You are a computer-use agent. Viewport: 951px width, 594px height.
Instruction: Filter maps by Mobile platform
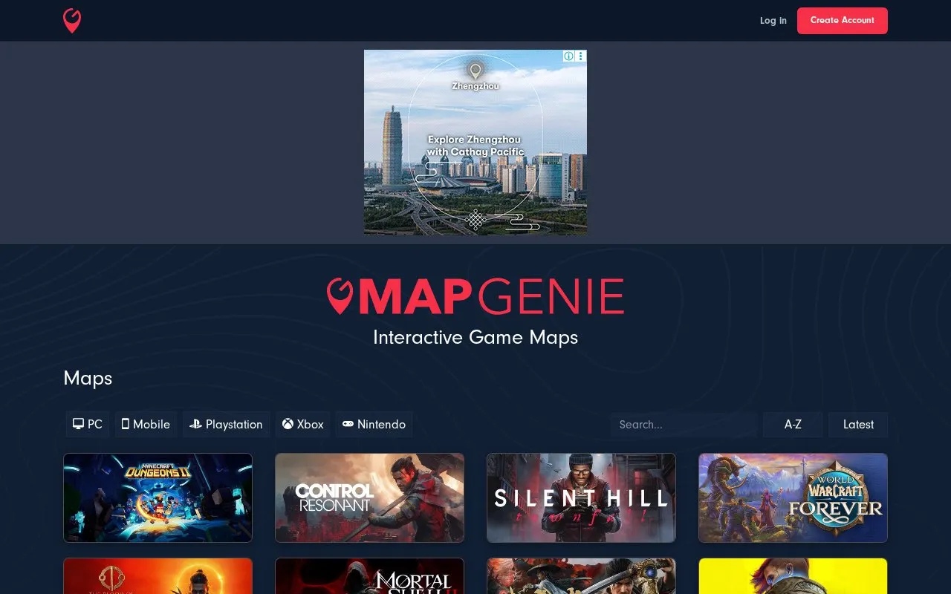pyautogui.click(x=146, y=425)
